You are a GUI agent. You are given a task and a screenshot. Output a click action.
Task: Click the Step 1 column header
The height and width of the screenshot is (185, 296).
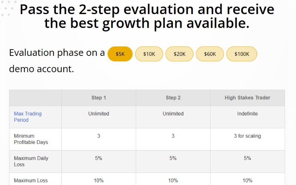click(x=99, y=98)
